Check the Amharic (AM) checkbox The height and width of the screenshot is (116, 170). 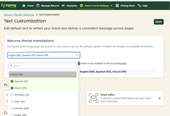click(12, 108)
